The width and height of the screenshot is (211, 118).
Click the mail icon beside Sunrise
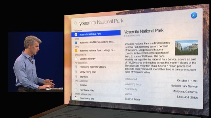click(x=76, y=85)
